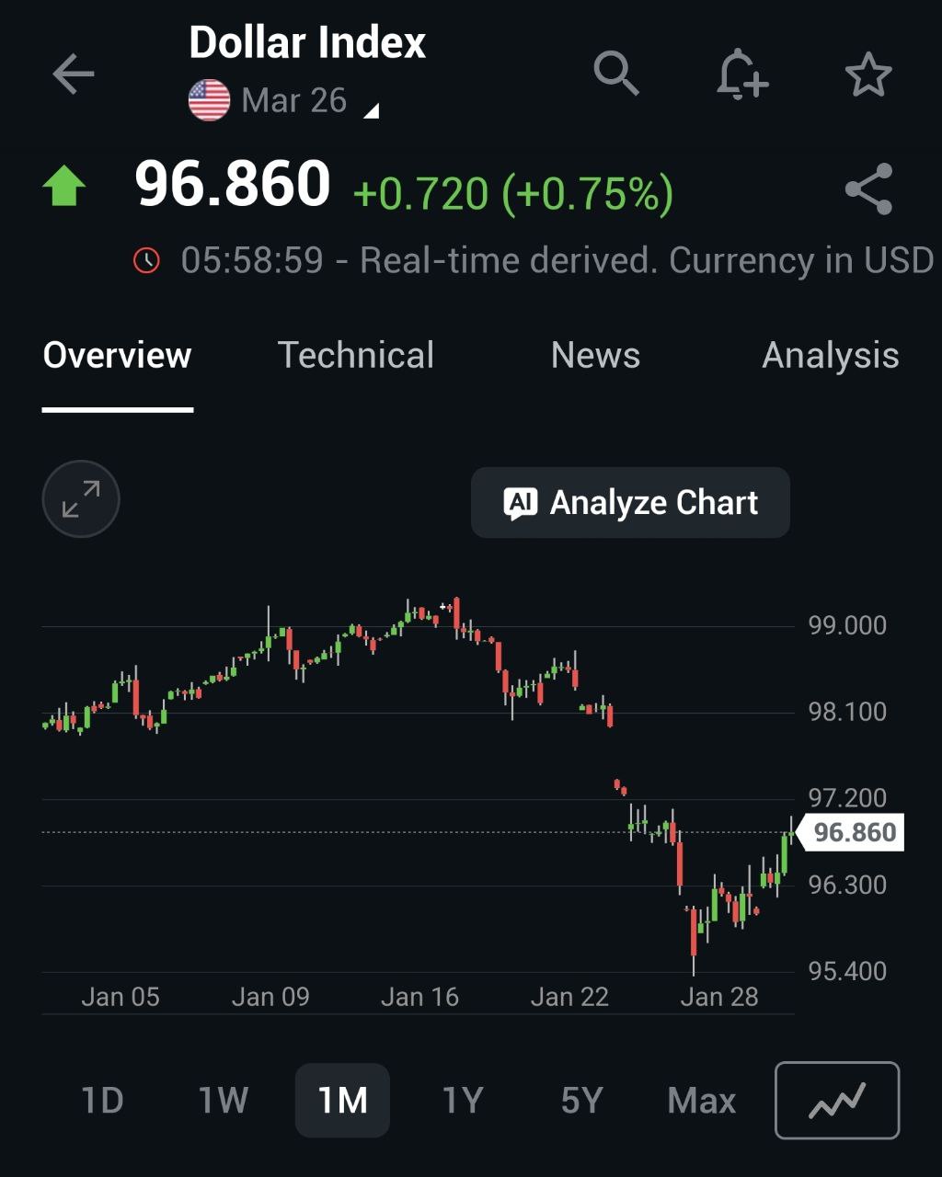Tap the dropdown triangle beside Mar 26
The image size is (942, 1177).
point(371,111)
